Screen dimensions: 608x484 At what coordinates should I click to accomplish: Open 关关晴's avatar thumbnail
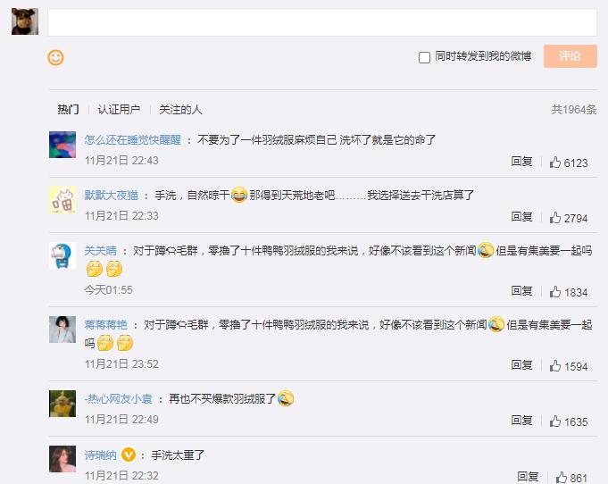(62, 255)
